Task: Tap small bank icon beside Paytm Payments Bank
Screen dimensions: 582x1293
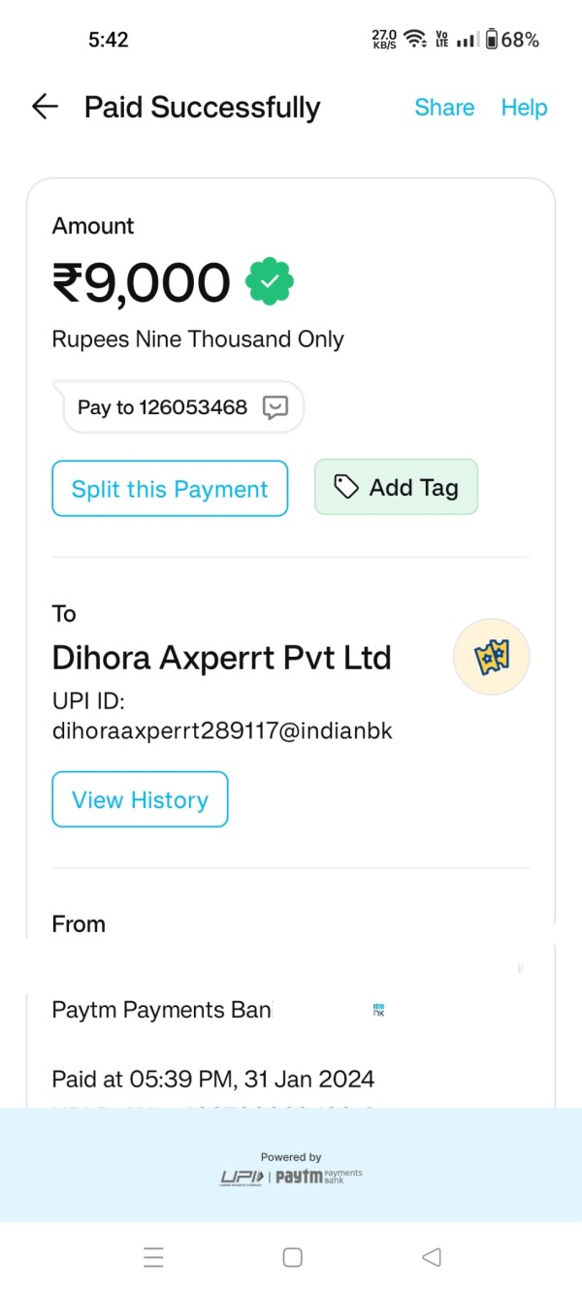Action: tap(378, 1010)
